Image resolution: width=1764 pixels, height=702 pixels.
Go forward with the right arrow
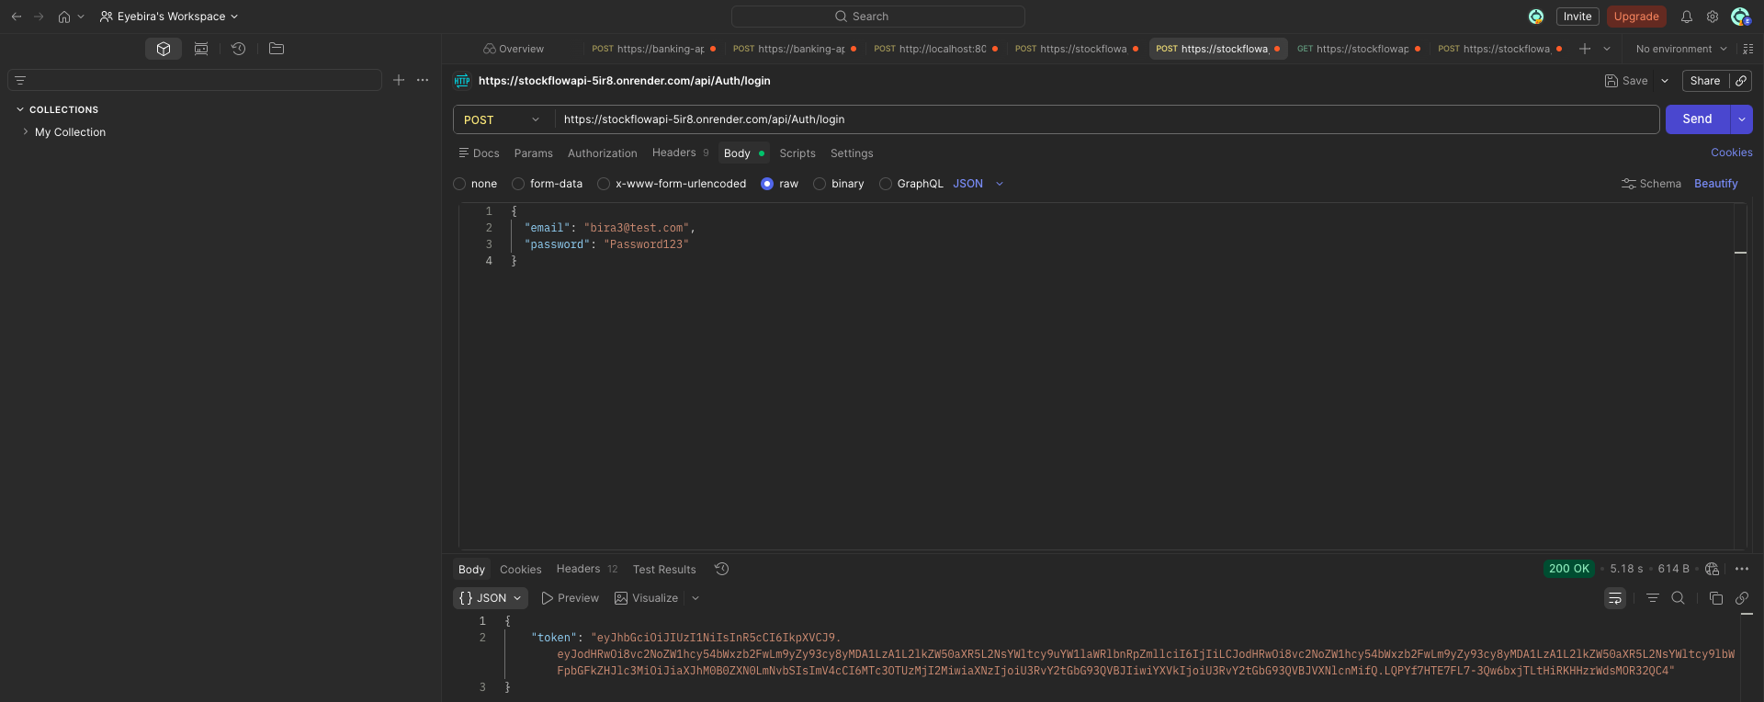pos(39,17)
